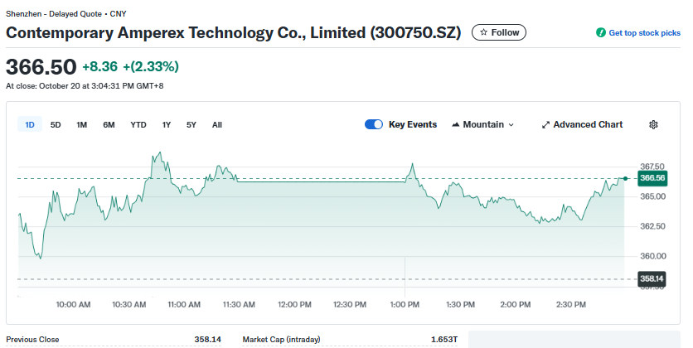Click the Previous Close statistic label
693x348 pixels.
click(32, 339)
